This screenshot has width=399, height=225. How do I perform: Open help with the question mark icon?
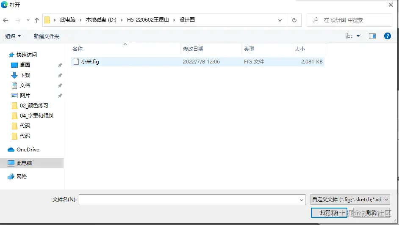click(387, 36)
